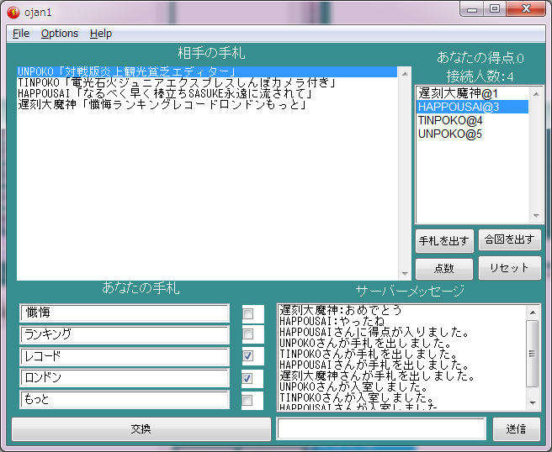Uncheck the ロンドン card checkbox

pyautogui.click(x=247, y=378)
